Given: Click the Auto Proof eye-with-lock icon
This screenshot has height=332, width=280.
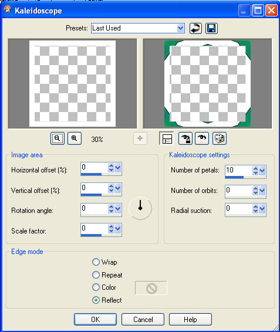Looking at the screenshot, I should coord(185,138).
